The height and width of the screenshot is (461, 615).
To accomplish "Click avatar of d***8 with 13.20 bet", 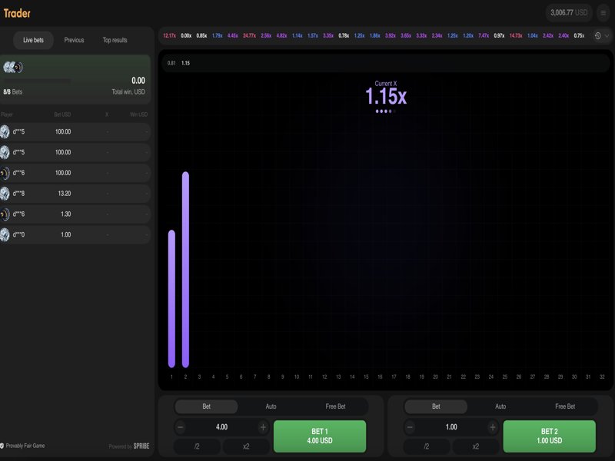I will click(5, 194).
